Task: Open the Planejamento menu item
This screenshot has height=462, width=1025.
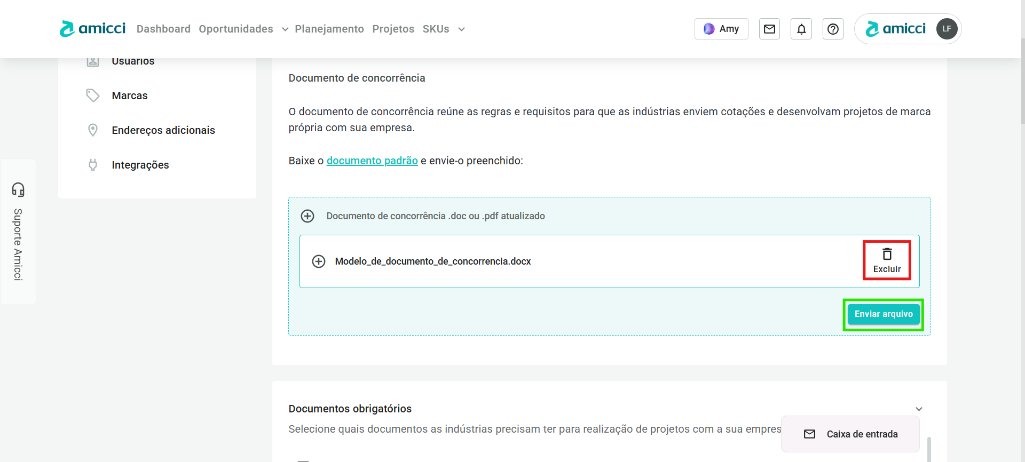Action: point(329,29)
